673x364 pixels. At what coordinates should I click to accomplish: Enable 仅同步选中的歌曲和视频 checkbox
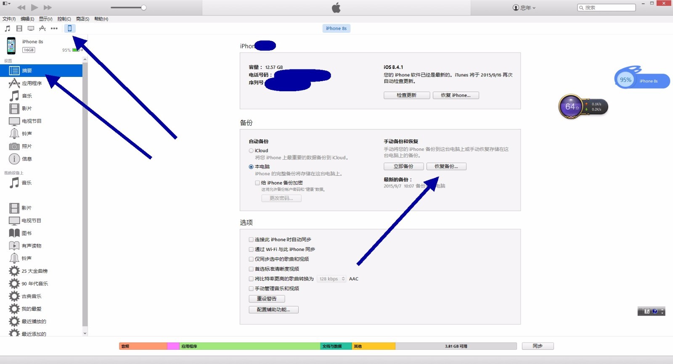[251, 259]
